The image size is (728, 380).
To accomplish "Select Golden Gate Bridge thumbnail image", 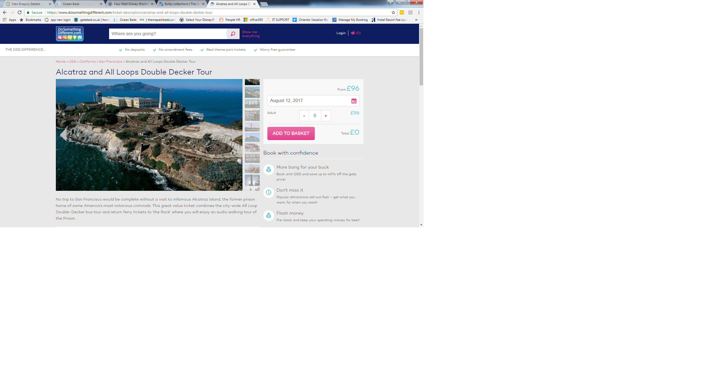I will coord(252,127).
